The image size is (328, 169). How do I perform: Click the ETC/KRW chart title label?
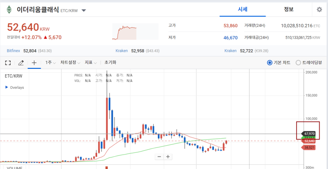click(x=14, y=76)
